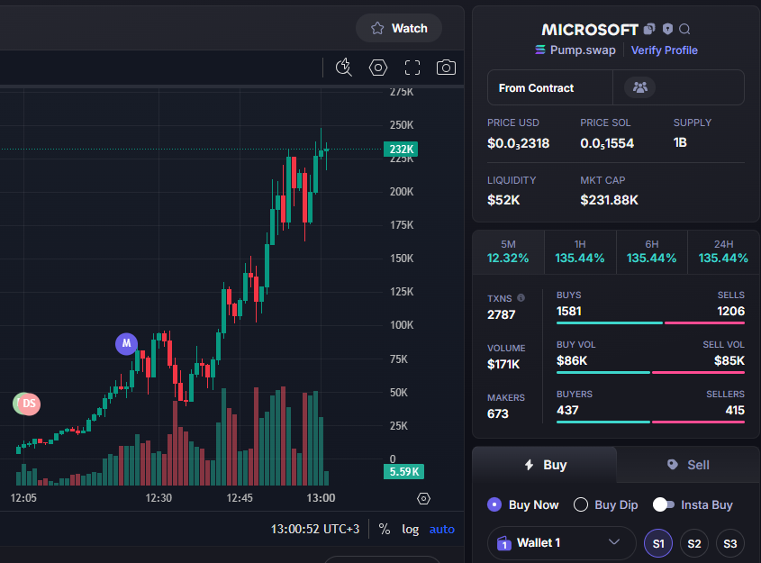This screenshot has height=563, width=761.
Task: Open chart settings hexagon icon in toolbar
Action: pyautogui.click(x=378, y=68)
